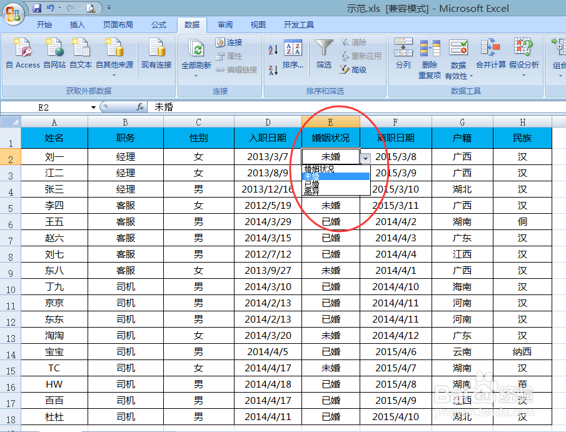The width and height of the screenshot is (566, 432).
Task: Click cell with date 2014/3/29
Action: click(268, 221)
